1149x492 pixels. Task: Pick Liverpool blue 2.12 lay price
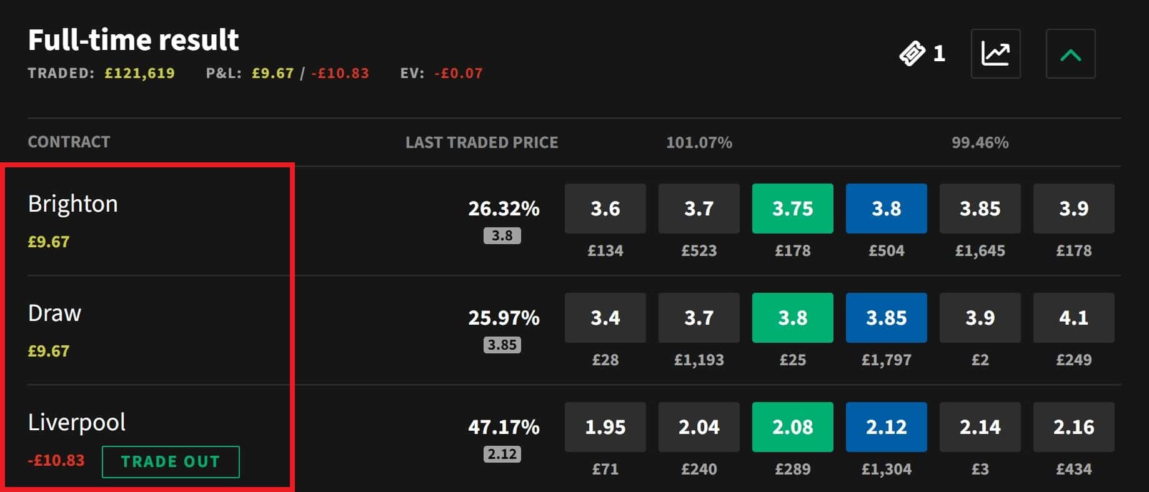point(886,427)
